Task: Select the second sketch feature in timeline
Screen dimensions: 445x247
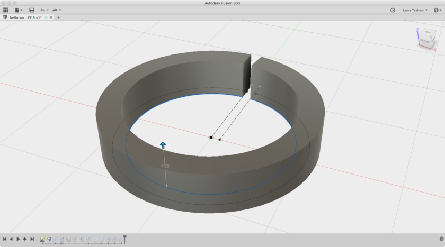Action: 69,240
